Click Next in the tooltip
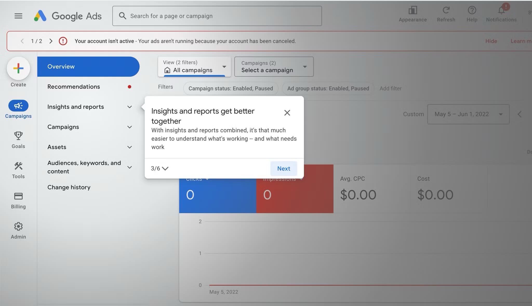The height and width of the screenshot is (306, 532). tap(283, 169)
